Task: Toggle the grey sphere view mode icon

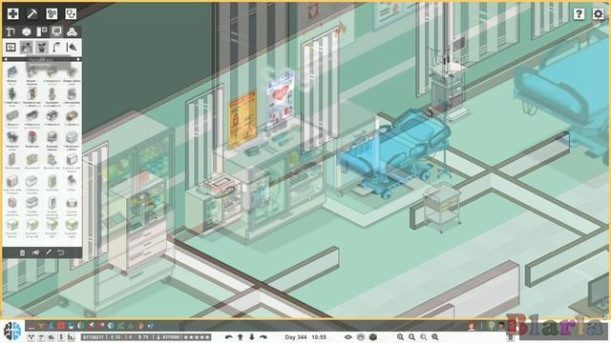Action: point(361,337)
